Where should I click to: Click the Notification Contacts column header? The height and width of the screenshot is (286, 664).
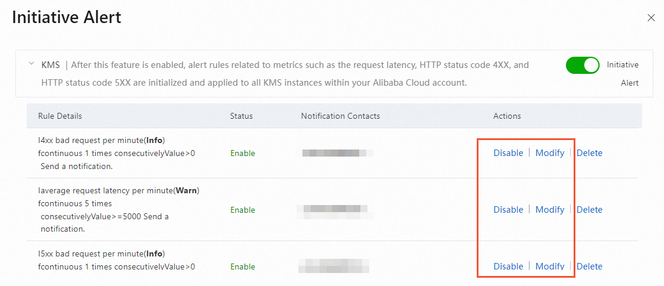(340, 116)
